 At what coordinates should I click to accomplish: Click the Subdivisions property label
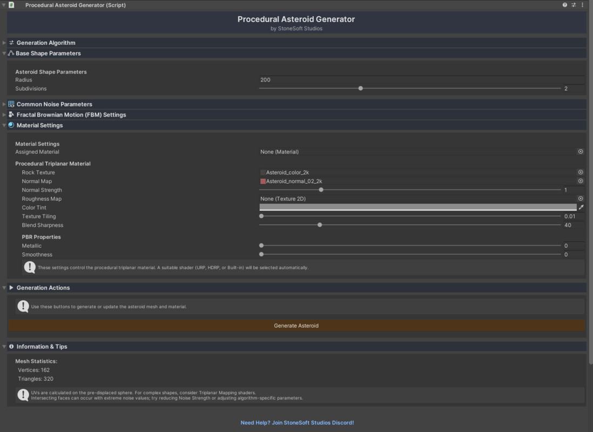tap(31, 89)
